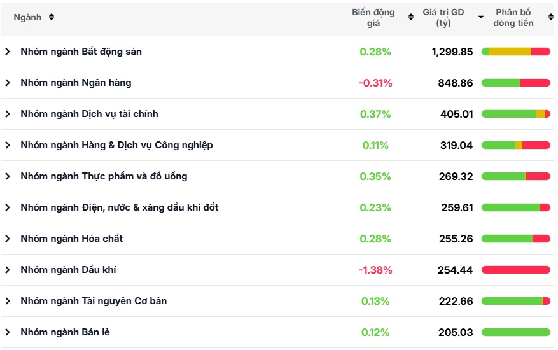Click the Biến động giá header

373,17
